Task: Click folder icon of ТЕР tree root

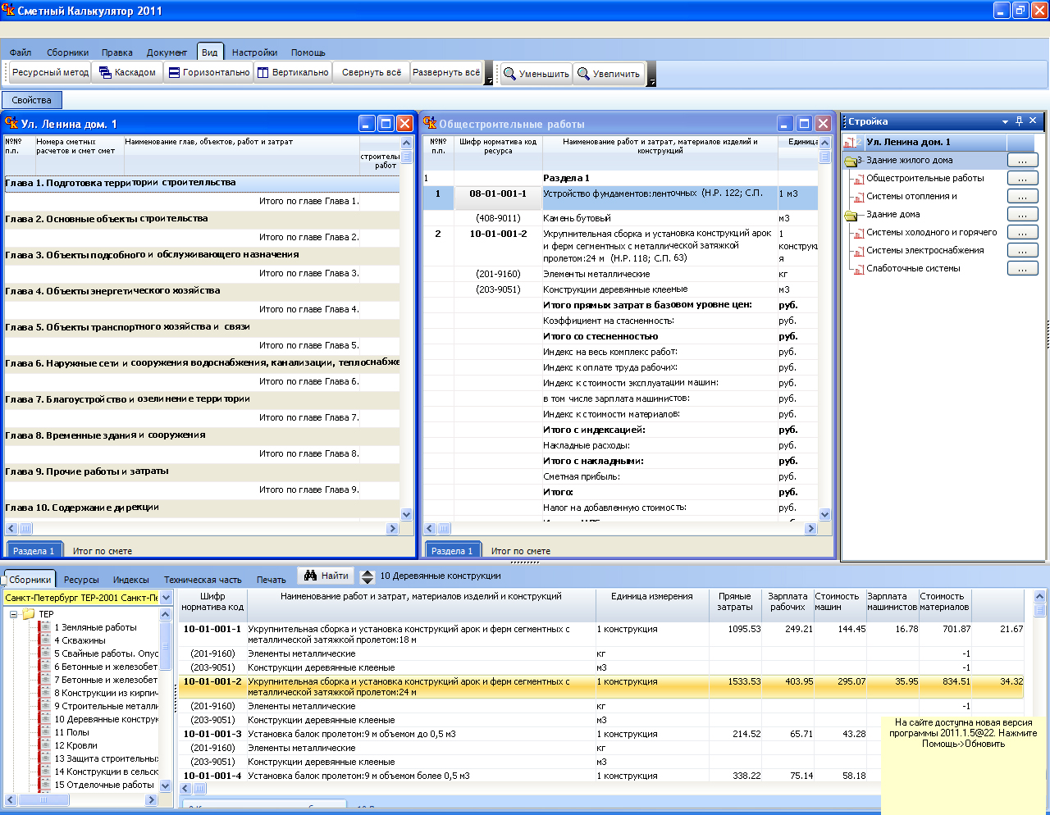Action: (29, 614)
